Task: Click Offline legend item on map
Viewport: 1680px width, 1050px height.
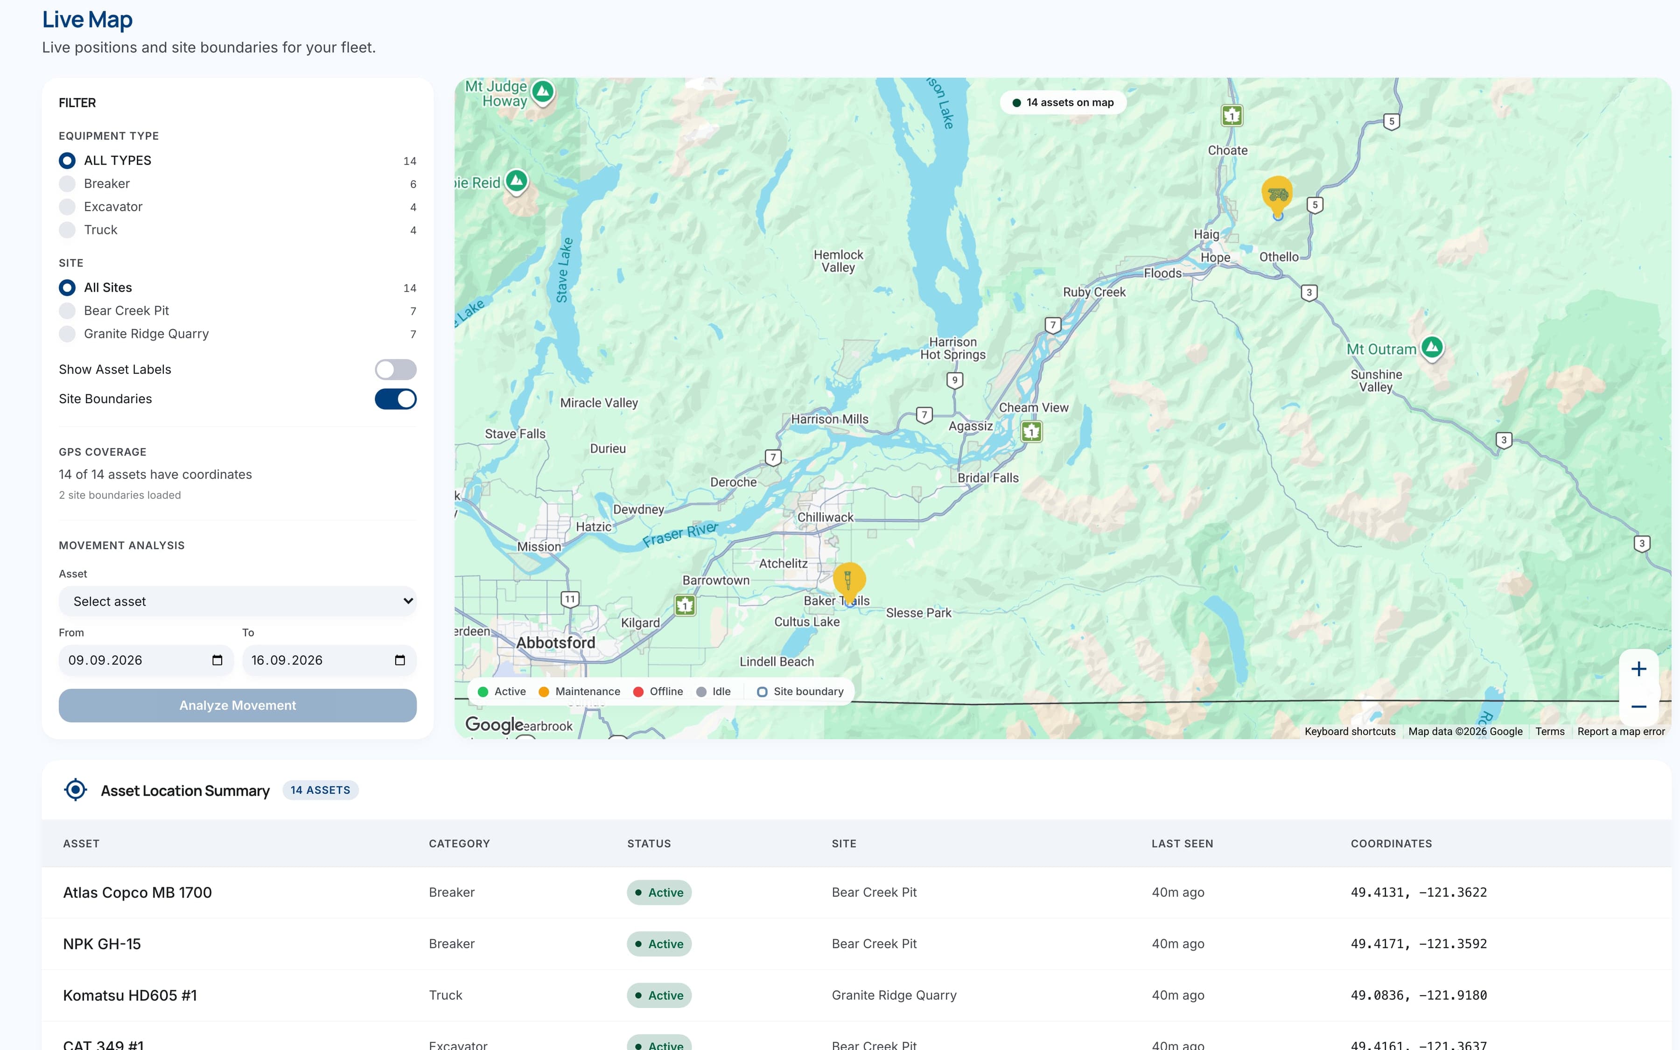Action: 658,691
